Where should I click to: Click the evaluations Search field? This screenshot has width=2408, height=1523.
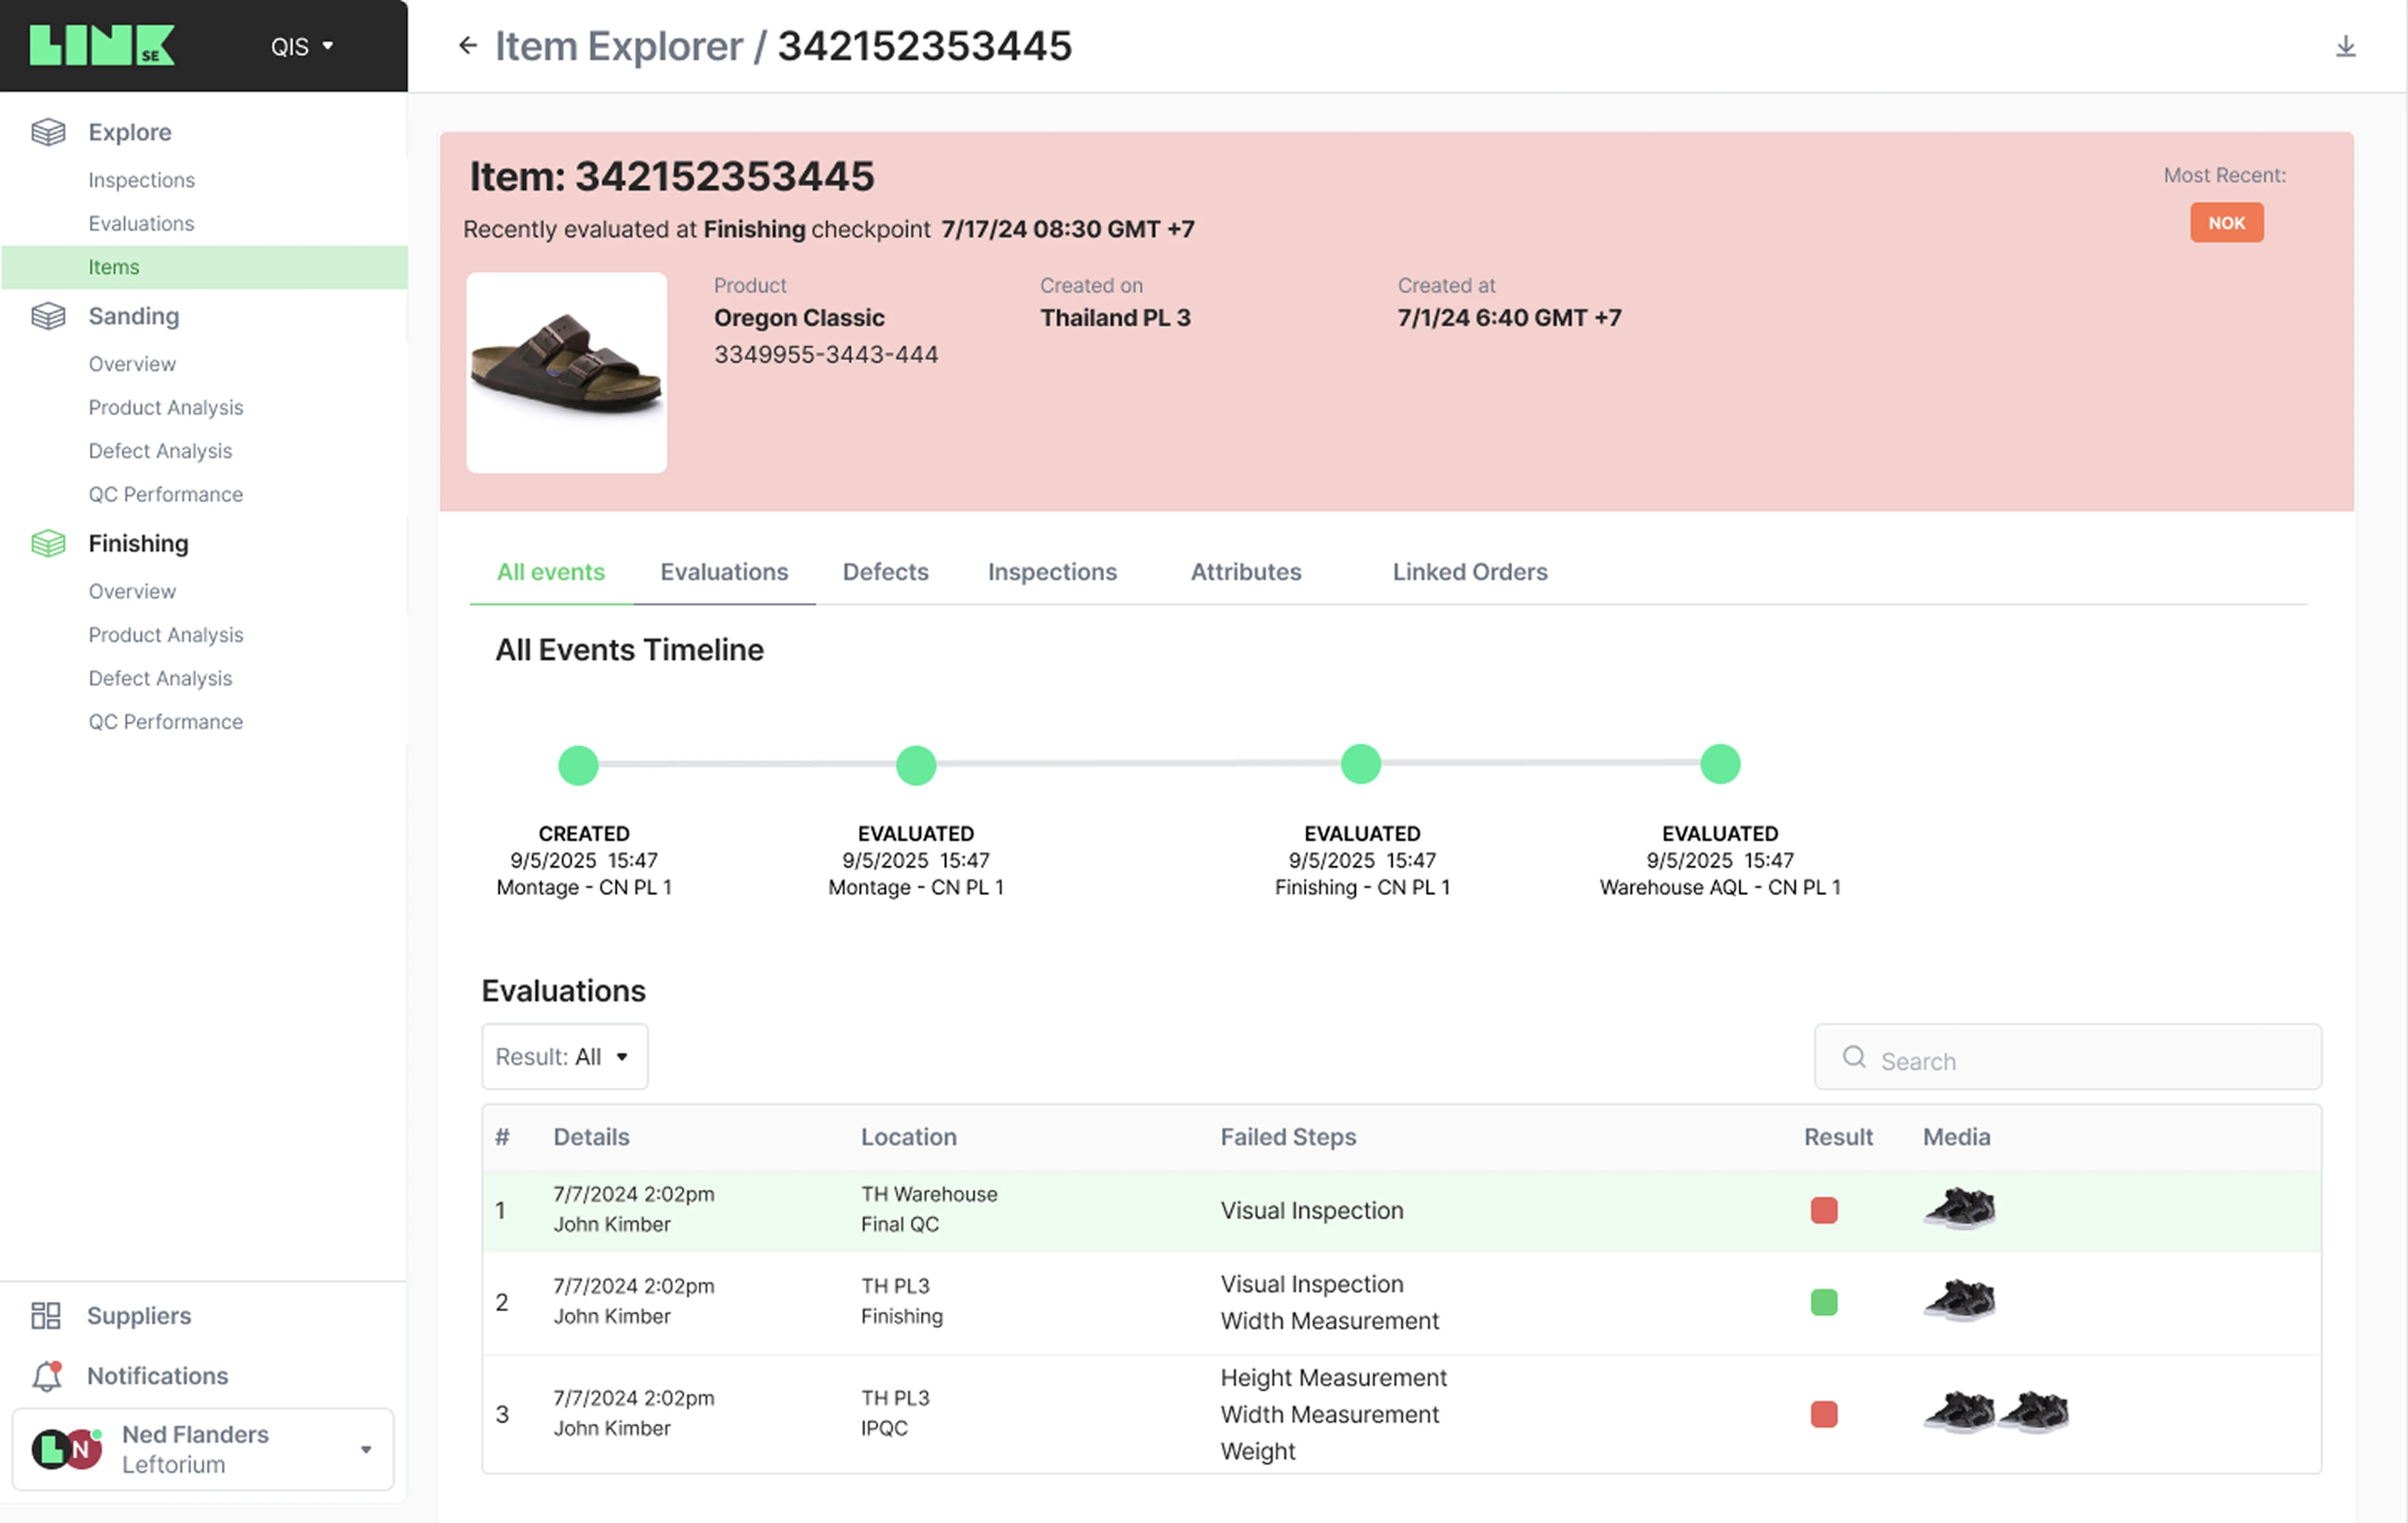click(2068, 1057)
